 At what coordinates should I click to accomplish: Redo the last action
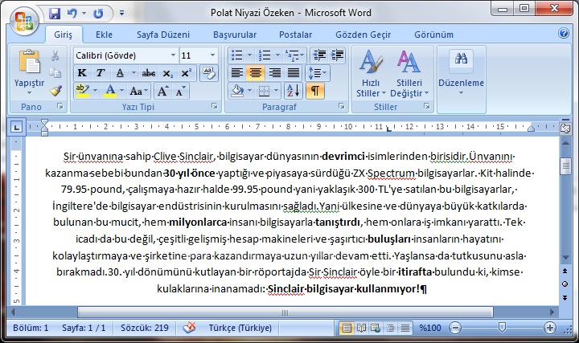98,14
